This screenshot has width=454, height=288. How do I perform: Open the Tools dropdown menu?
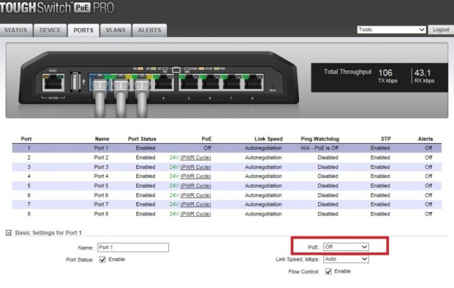(x=390, y=30)
